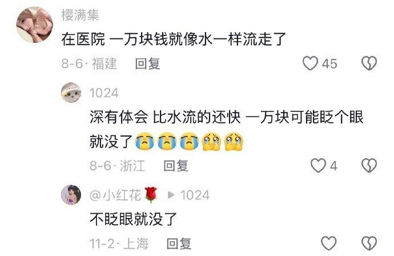This screenshot has width=394, height=256.
Task: Open 樱满集's profile avatar
Action: 34,25
